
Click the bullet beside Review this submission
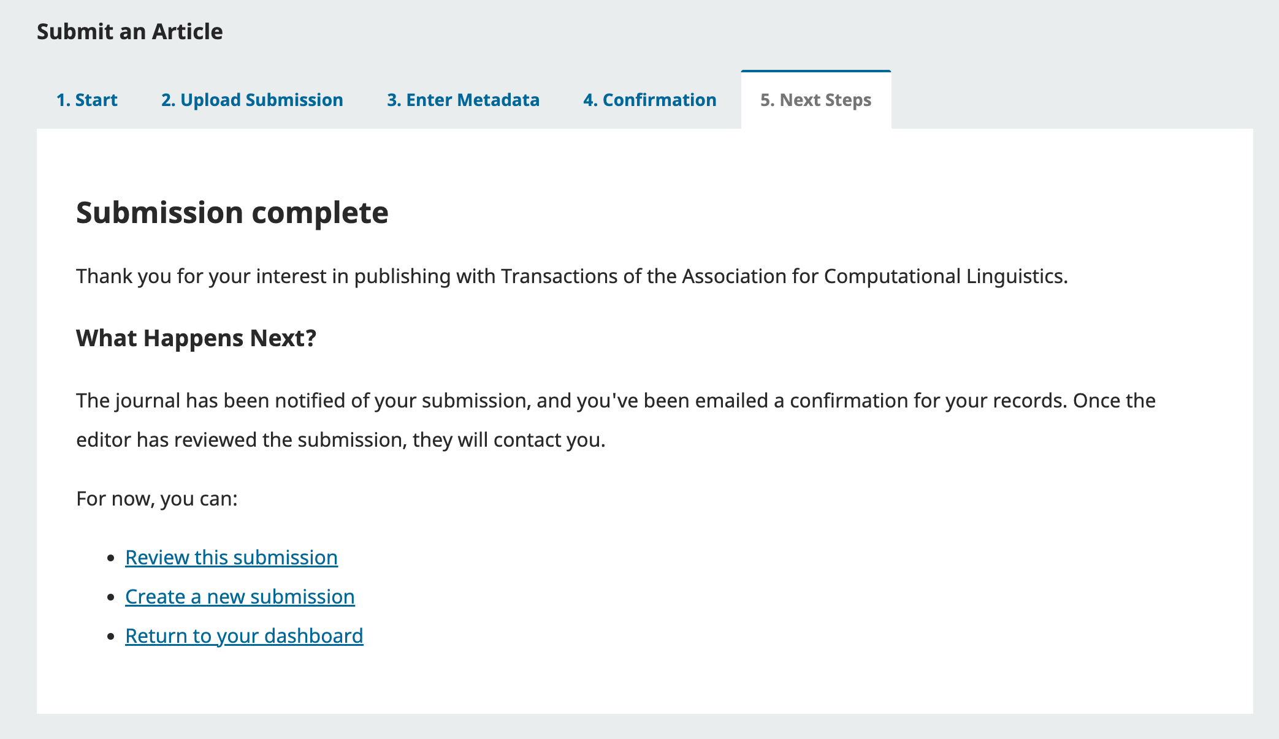[111, 558]
